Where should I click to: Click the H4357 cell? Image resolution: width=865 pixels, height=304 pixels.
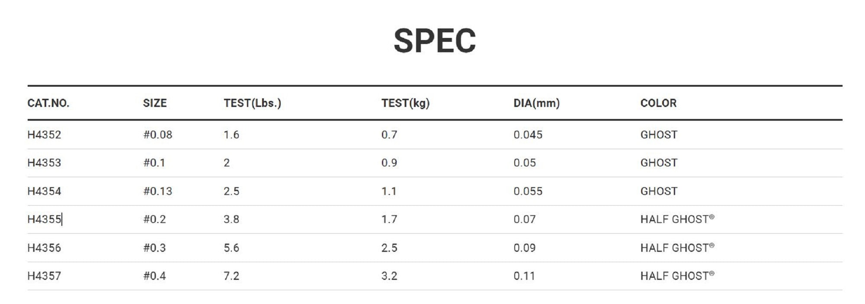(x=44, y=276)
